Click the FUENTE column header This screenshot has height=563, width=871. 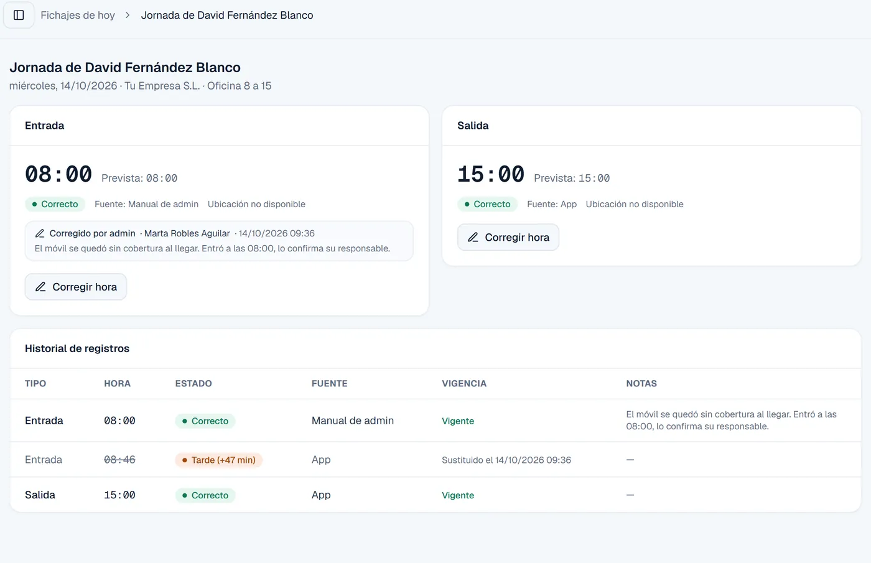(x=330, y=383)
